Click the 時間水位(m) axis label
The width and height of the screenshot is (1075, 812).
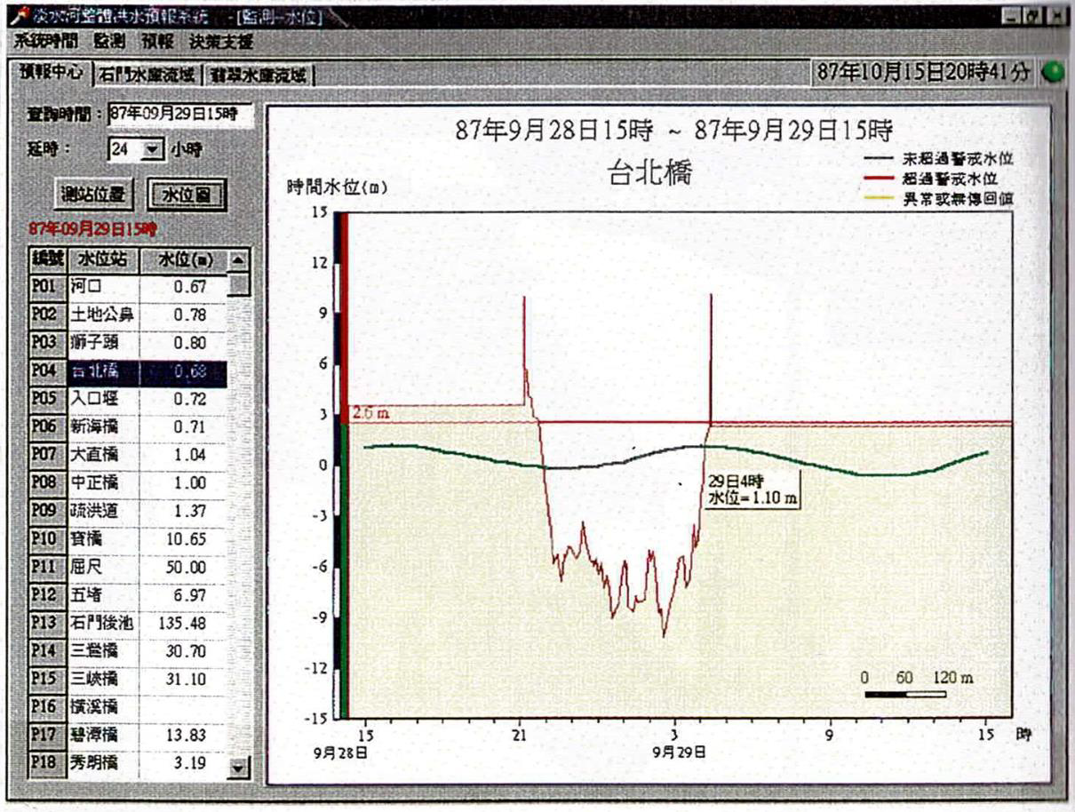(337, 188)
